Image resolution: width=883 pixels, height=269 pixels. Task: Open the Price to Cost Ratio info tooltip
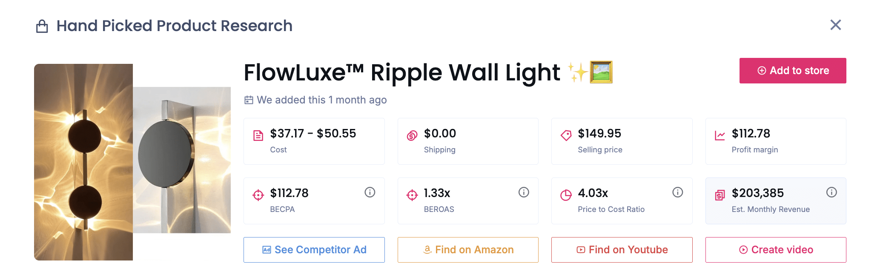677,192
